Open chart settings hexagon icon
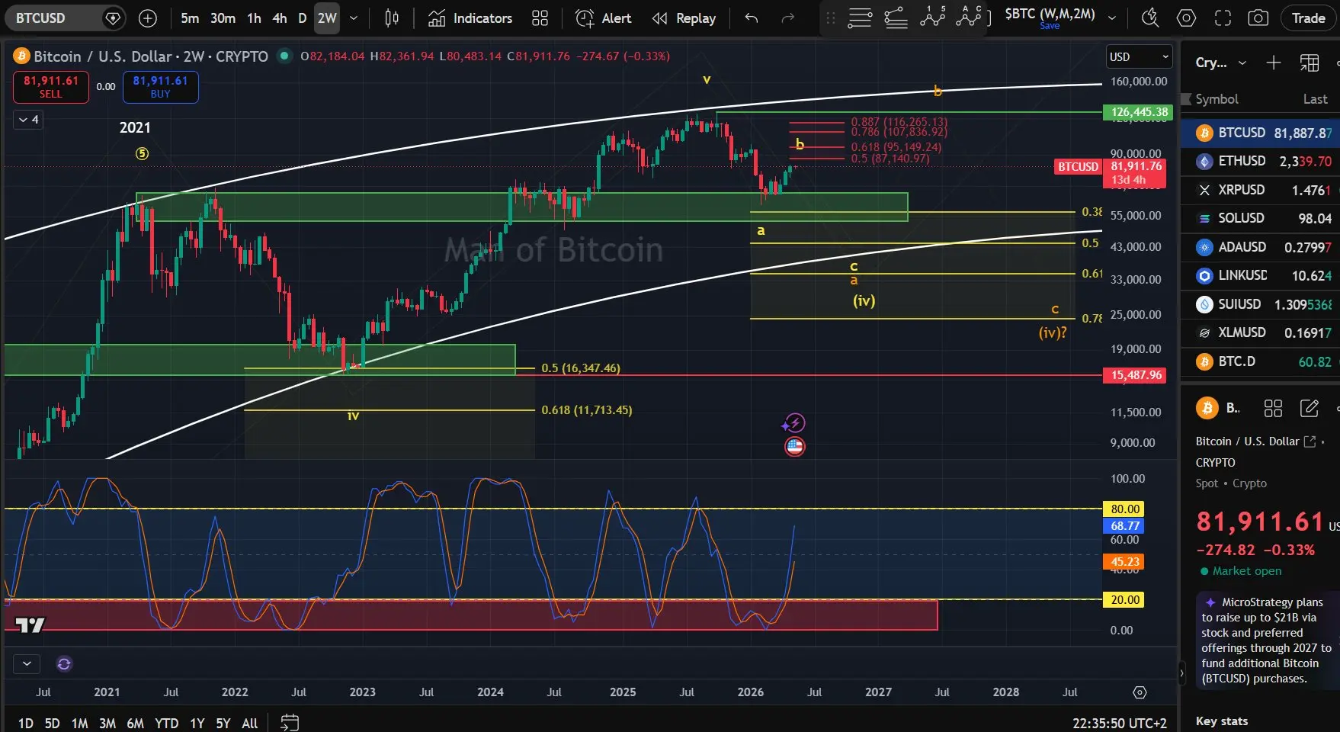Image resolution: width=1340 pixels, height=732 pixels. pyautogui.click(x=1187, y=18)
